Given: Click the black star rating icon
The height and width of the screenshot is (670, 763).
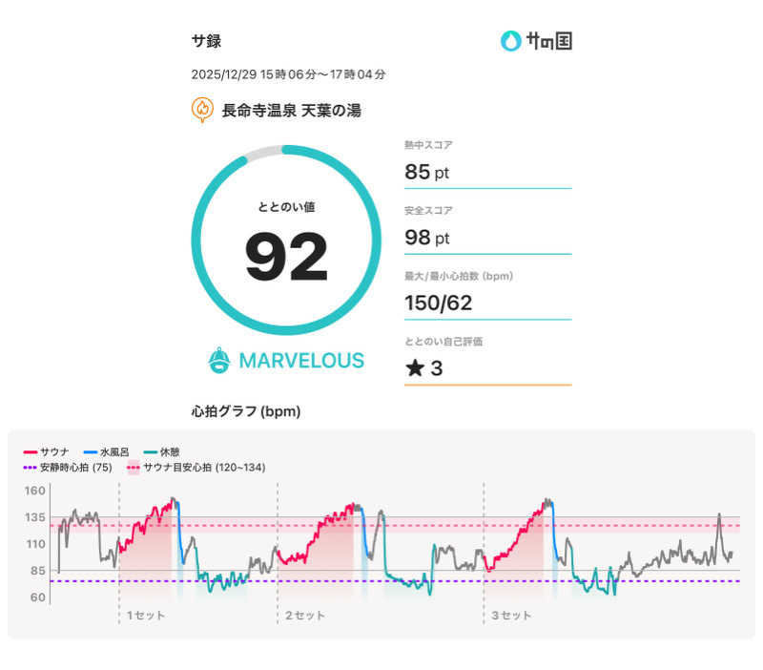Looking at the screenshot, I should (414, 368).
